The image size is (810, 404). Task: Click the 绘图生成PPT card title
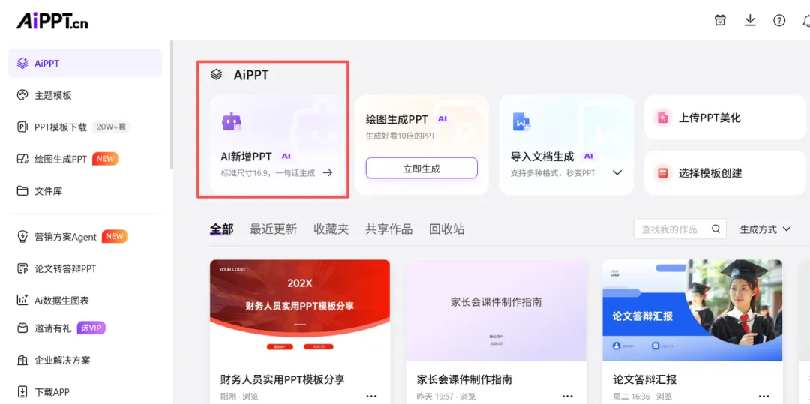[397, 119]
